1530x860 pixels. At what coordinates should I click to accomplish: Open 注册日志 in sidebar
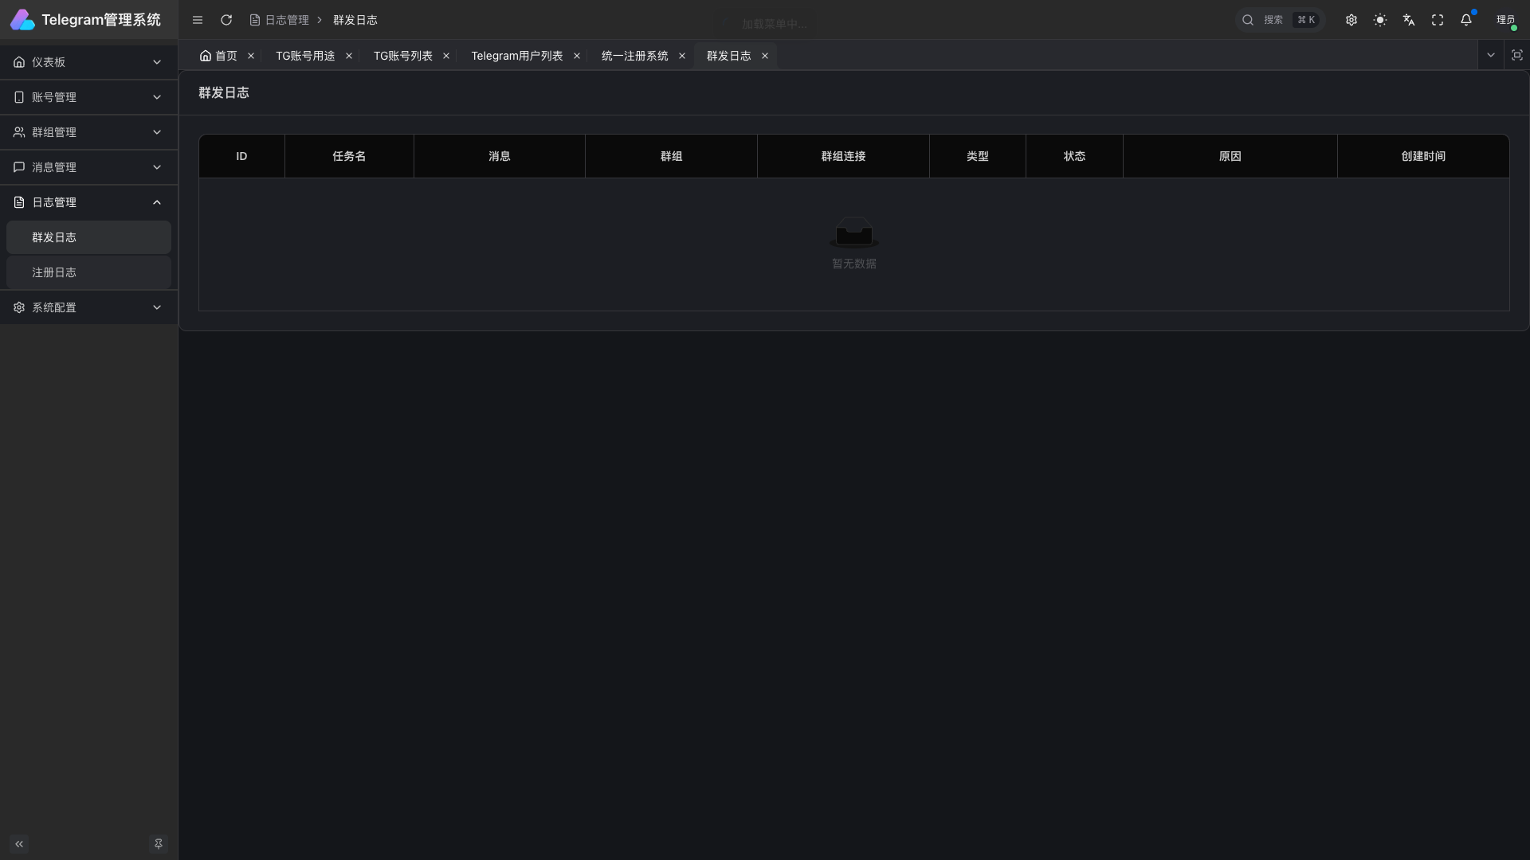(54, 272)
